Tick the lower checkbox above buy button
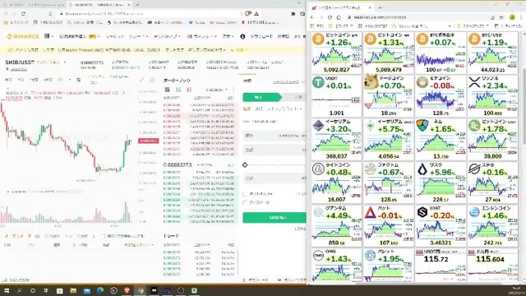The width and height of the screenshot is (526, 296). point(245,202)
